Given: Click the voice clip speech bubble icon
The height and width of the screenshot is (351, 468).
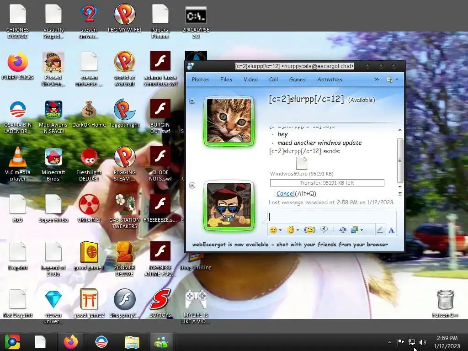Looking at the screenshot, I should click(x=324, y=229).
